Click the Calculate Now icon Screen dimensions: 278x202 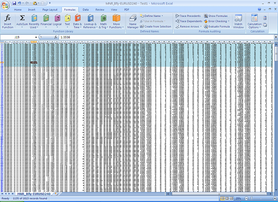coord(265,18)
